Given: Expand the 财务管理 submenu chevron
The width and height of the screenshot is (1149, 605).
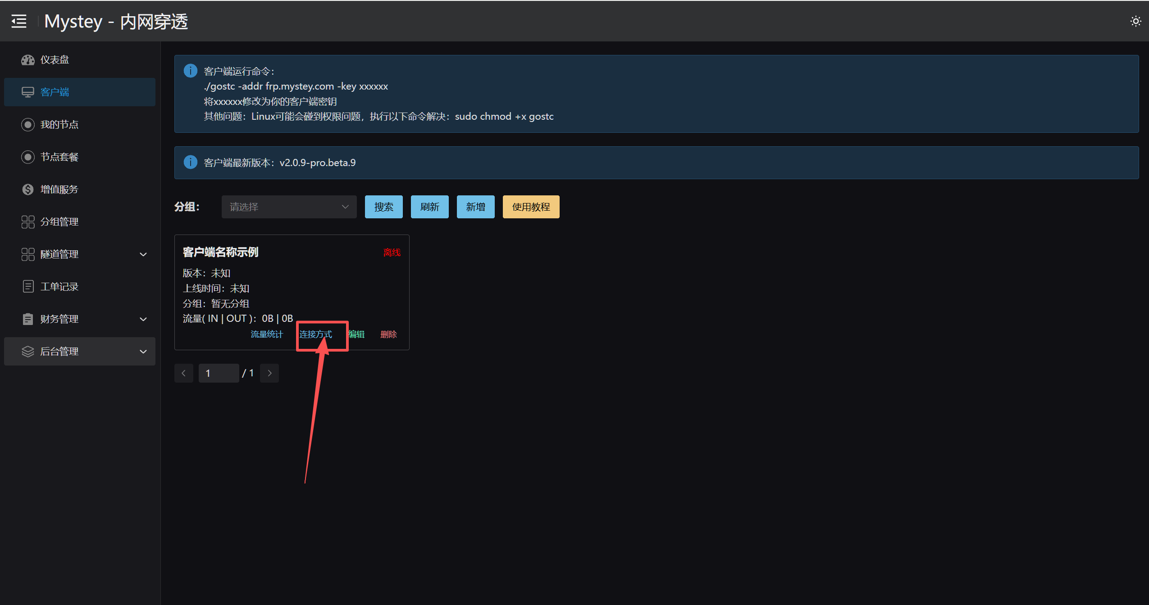Looking at the screenshot, I should coord(143,319).
